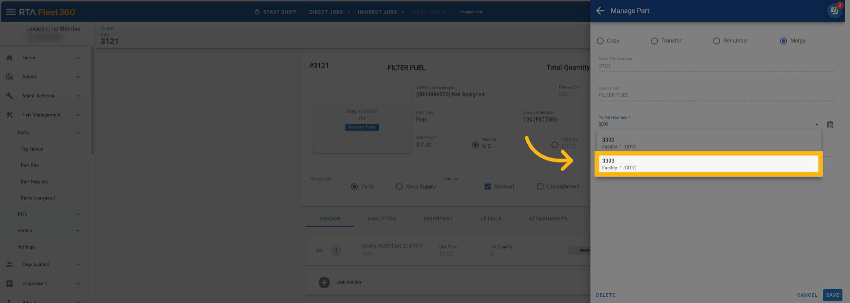The height and width of the screenshot is (303, 850).
Task: Select the Copy radio option
Action: [600, 41]
